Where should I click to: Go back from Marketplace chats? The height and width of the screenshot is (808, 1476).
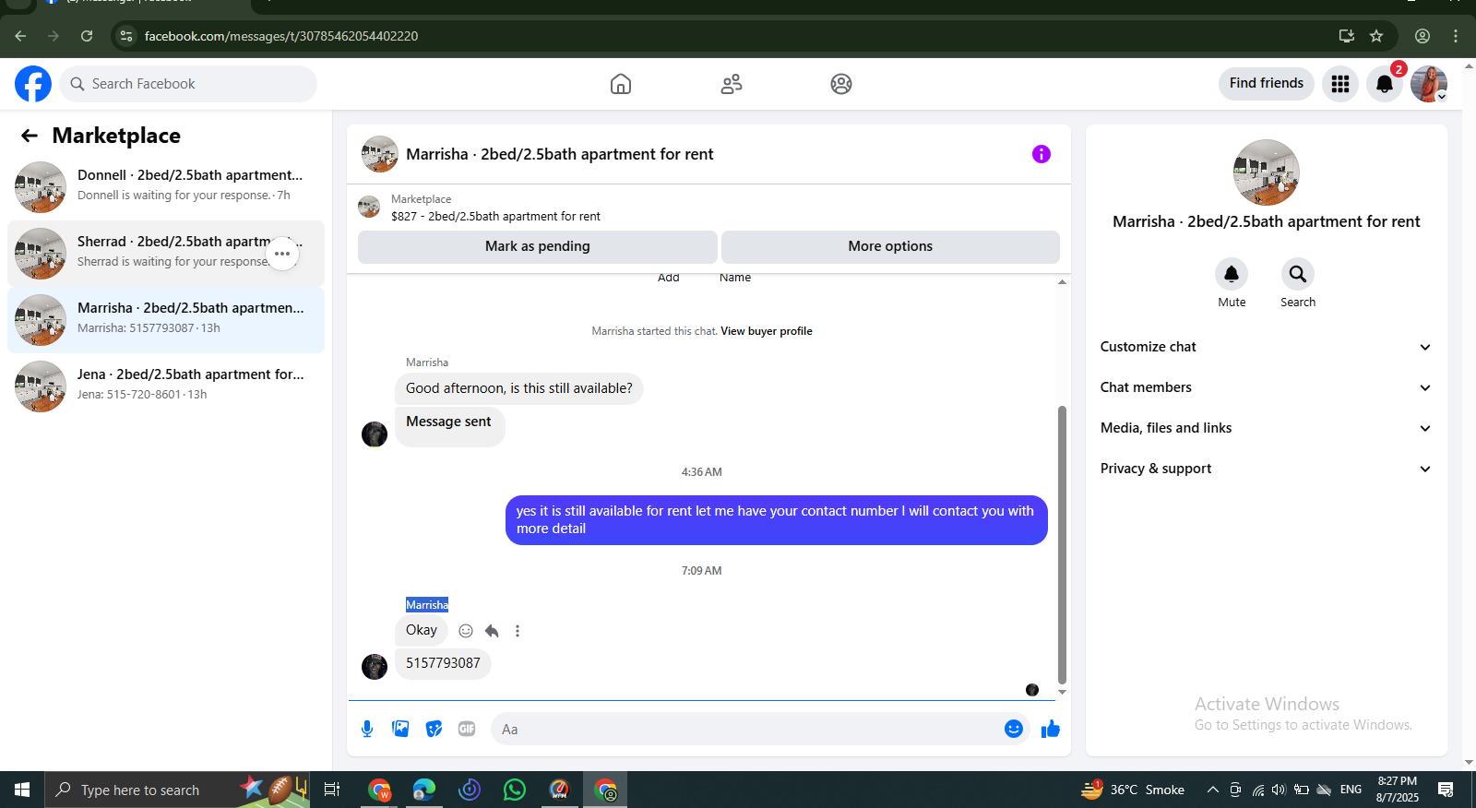coord(30,136)
